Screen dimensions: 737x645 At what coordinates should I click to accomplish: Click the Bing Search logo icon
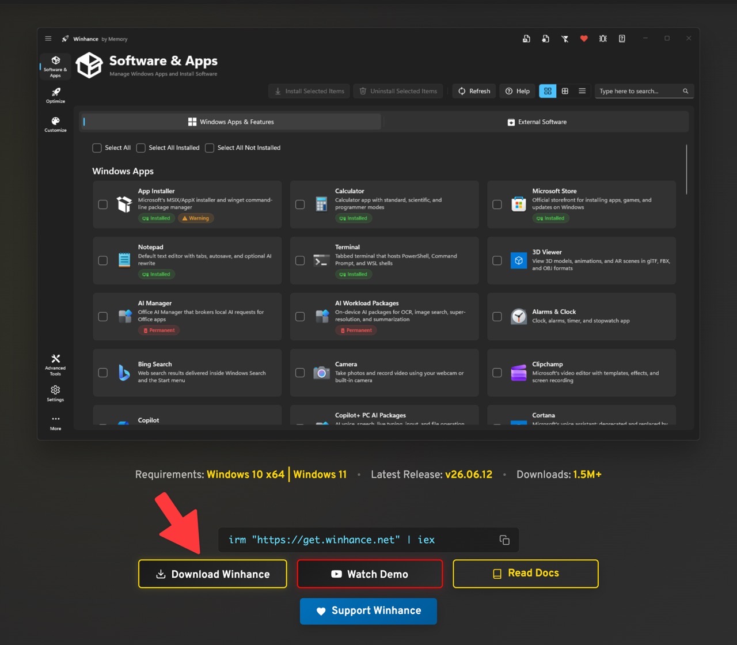[x=124, y=373]
